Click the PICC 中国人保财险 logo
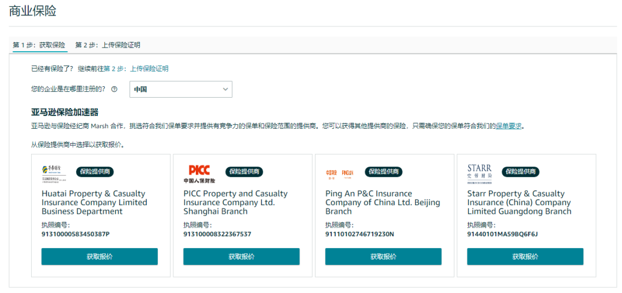The image size is (622, 293). [199, 174]
